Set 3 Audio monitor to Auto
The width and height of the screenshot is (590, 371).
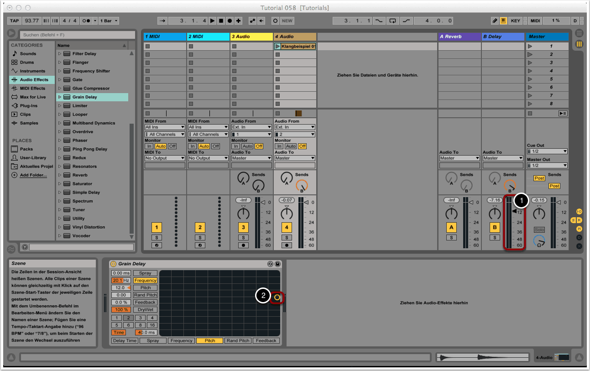coord(247,146)
